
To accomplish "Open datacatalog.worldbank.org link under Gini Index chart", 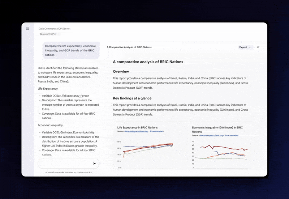I will coord(211,135).
